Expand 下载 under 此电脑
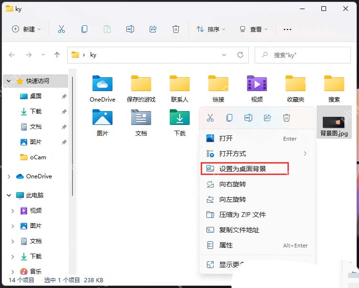 (x=12, y=257)
